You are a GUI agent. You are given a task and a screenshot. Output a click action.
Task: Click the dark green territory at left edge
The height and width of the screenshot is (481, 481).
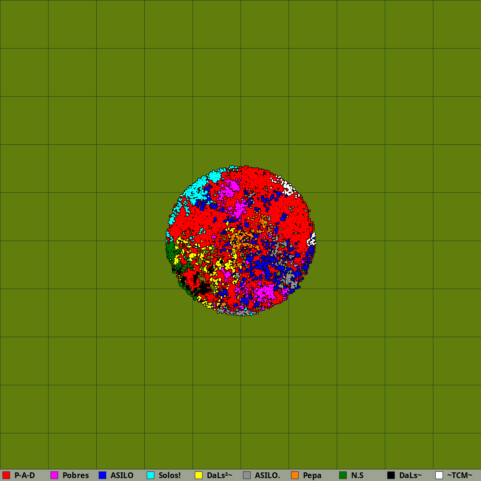(171, 251)
